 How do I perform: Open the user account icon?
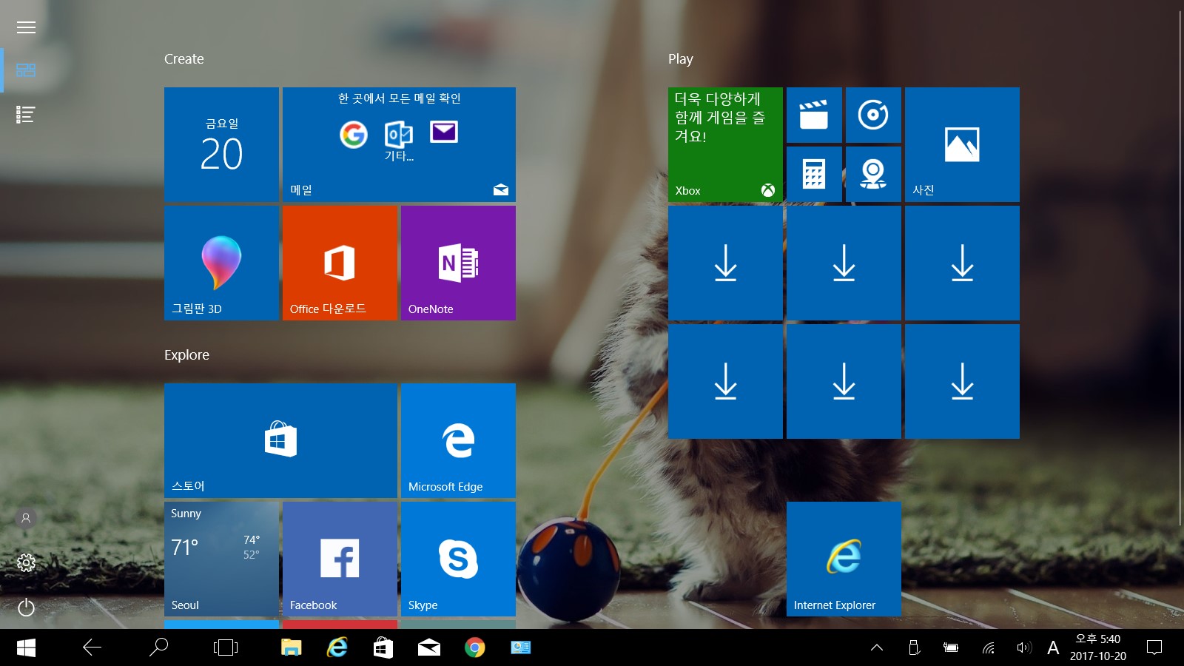pos(26,518)
